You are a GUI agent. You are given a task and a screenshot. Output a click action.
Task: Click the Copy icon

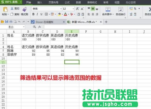pos(12,14)
